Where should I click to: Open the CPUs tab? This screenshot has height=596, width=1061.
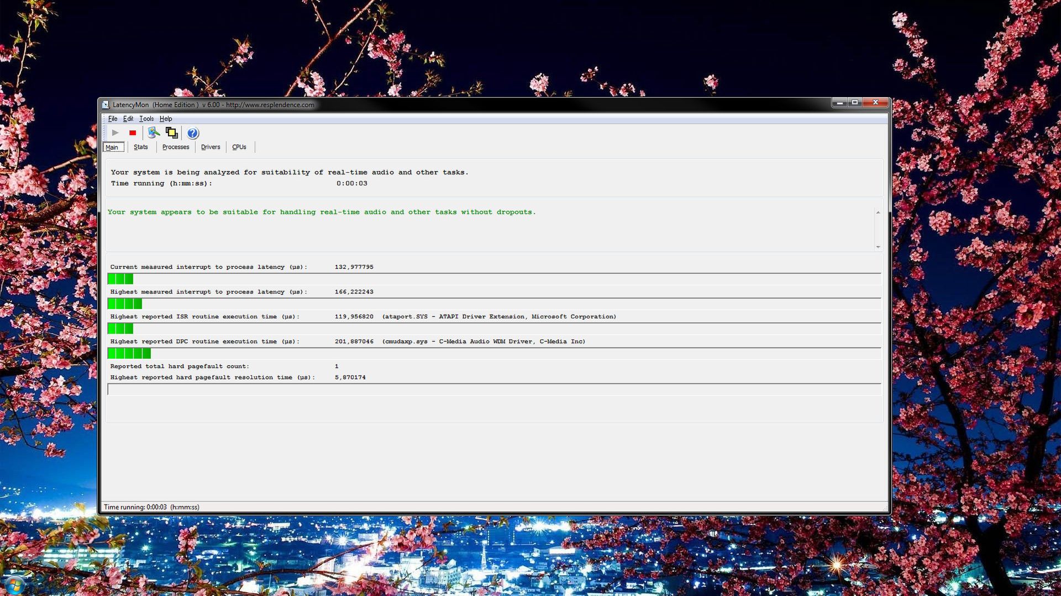click(239, 147)
